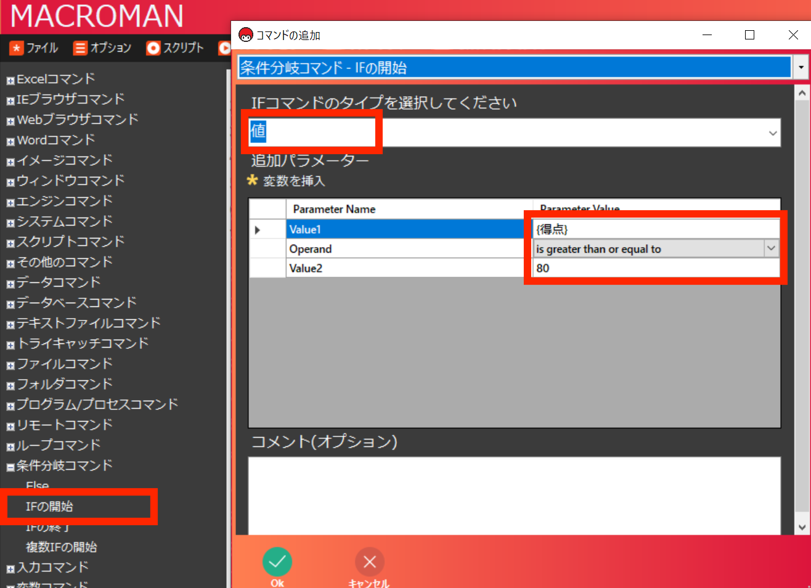Image resolution: width=811 pixels, height=588 pixels.
Task: Click the Operand parameter name cell
Action: click(409, 249)
